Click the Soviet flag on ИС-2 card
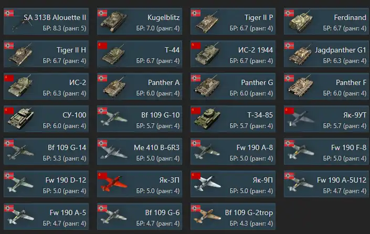Viewport: 370px width, 234px height. click(9, 78)
